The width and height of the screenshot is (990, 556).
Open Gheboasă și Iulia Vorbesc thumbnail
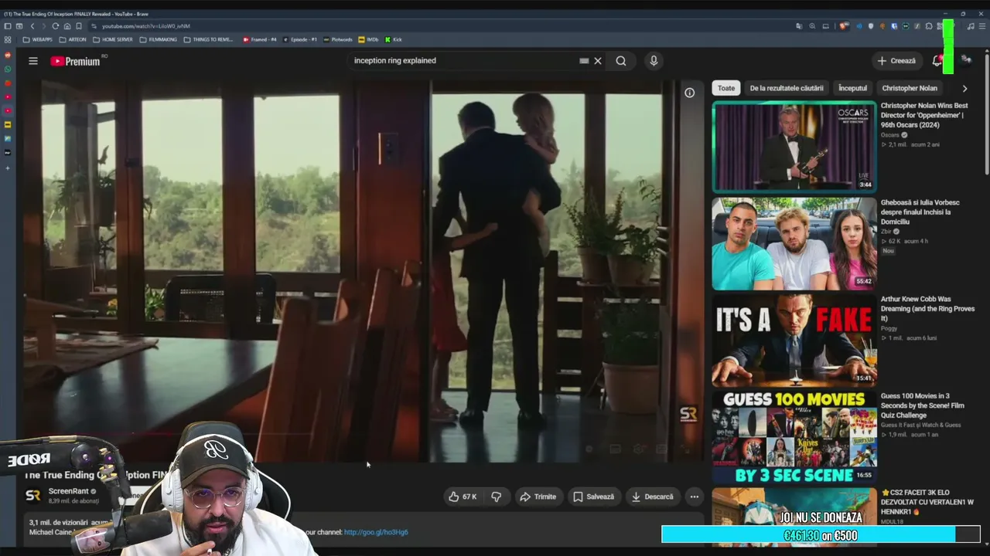794,244
